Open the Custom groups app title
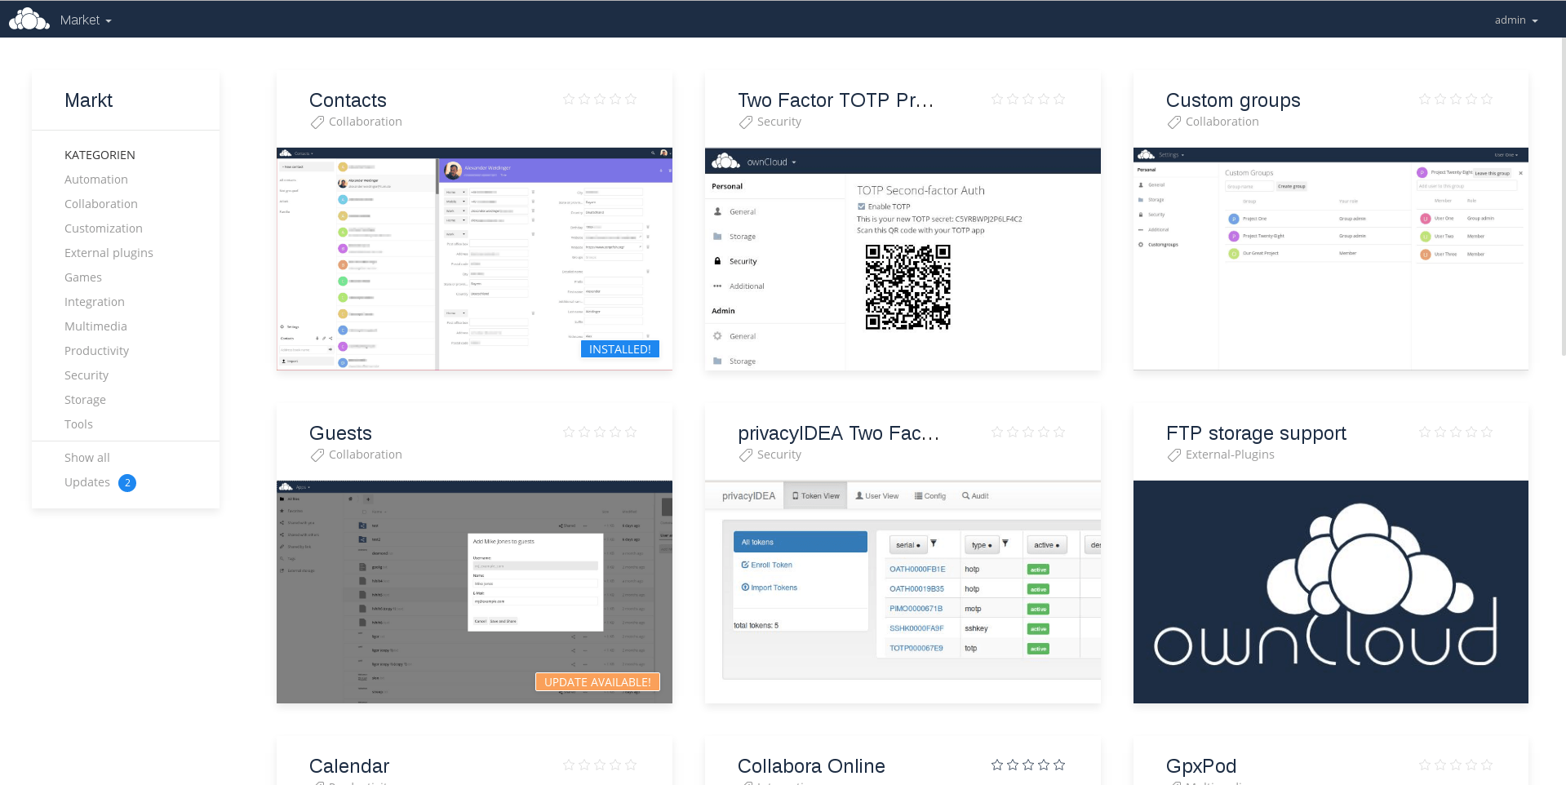 coord(1233,100)
